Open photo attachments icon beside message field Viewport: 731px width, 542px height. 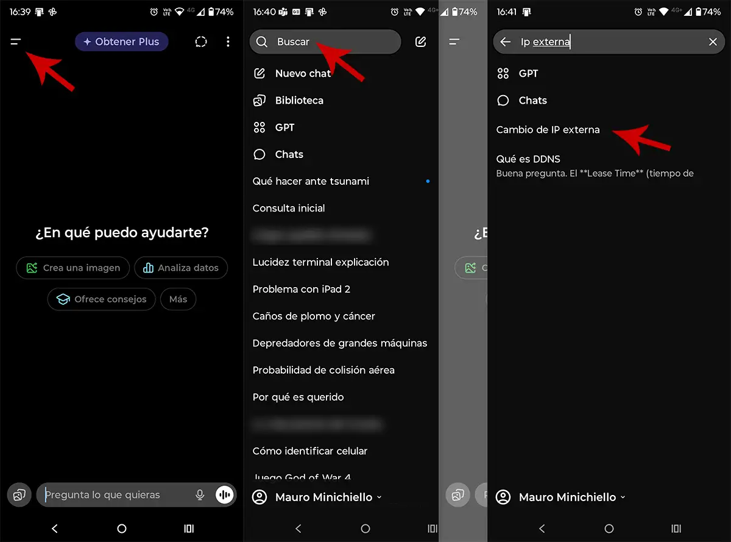(19, 495)
